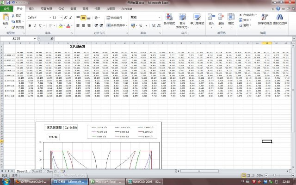296x185 pixels.
Task: Switch to the Sheet2 worksheet tab
Action: click(x=37, y=171)
